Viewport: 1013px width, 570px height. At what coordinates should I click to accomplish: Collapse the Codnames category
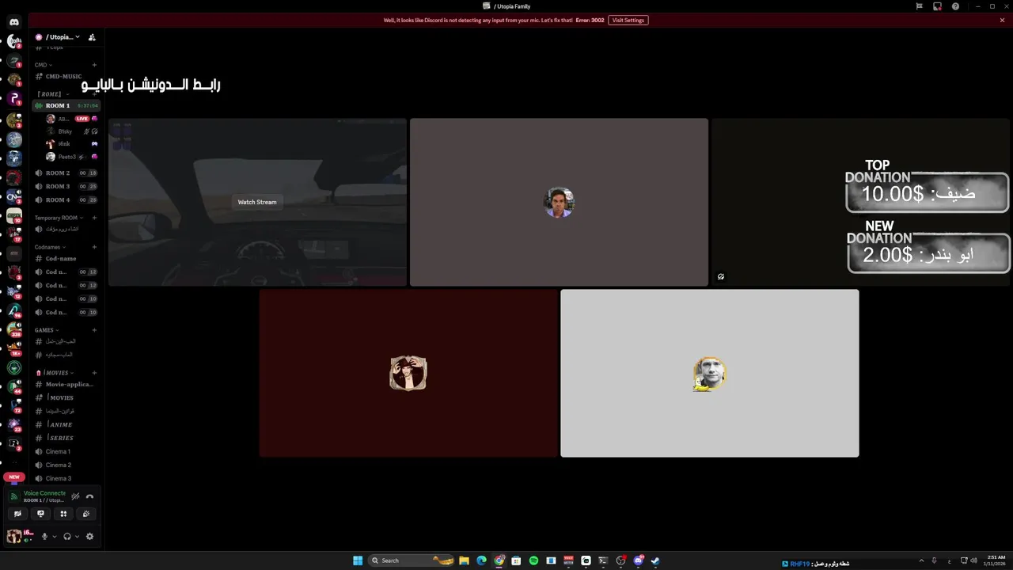coord(50,247)
